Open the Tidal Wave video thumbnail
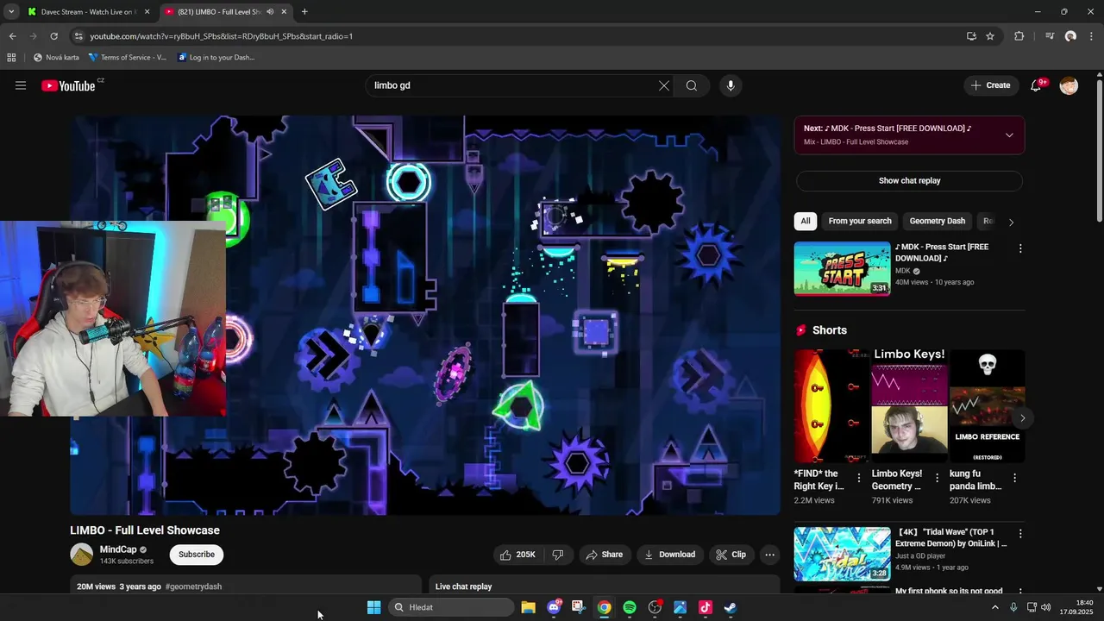The height and width of the screenshot is (621, 1104). [x=842, y=554]
